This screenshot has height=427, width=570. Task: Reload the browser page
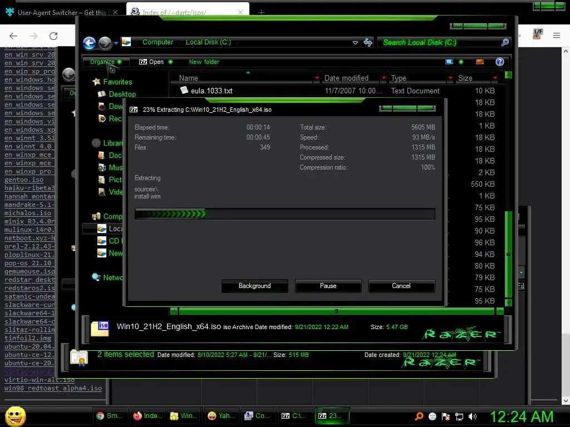[x=53, y=36]
